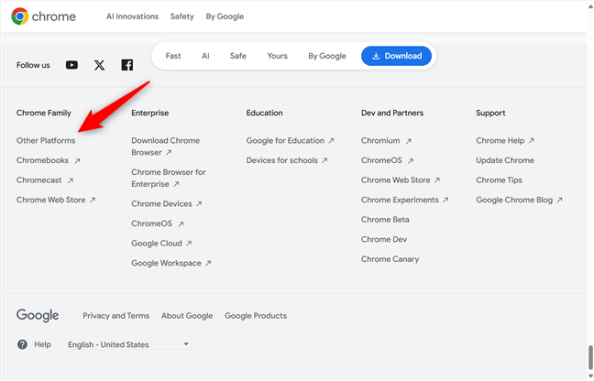The height and width of the screenshot is (381, 594).
Task: Open AI Innovations menu
Action: (x=132, y=16)
